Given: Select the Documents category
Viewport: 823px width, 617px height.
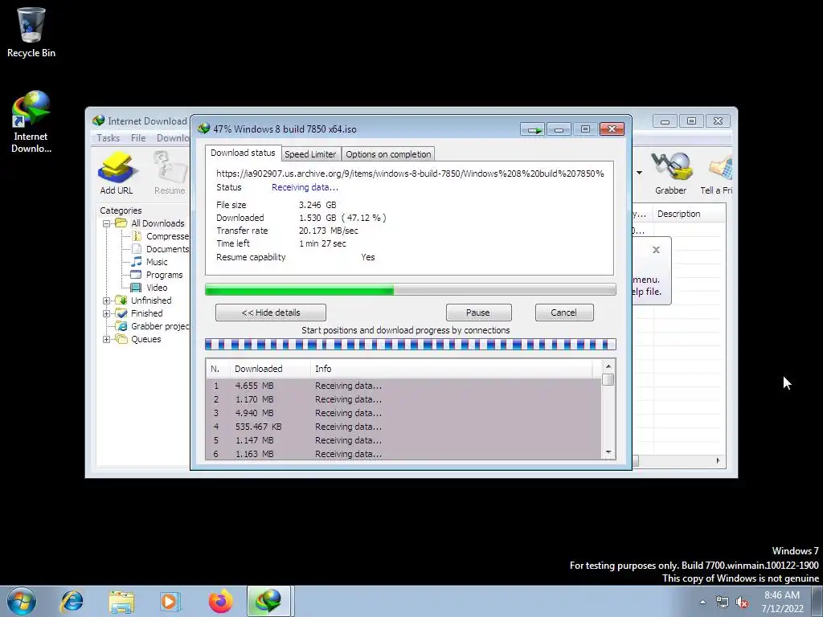Looking at the screenshot, I should (x=161, y=249).
